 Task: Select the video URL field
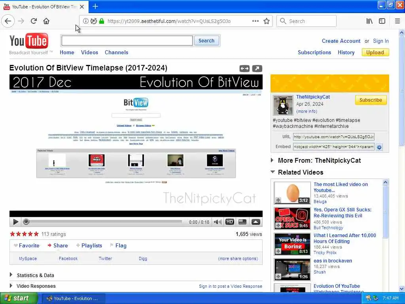(x=333, y=137)
